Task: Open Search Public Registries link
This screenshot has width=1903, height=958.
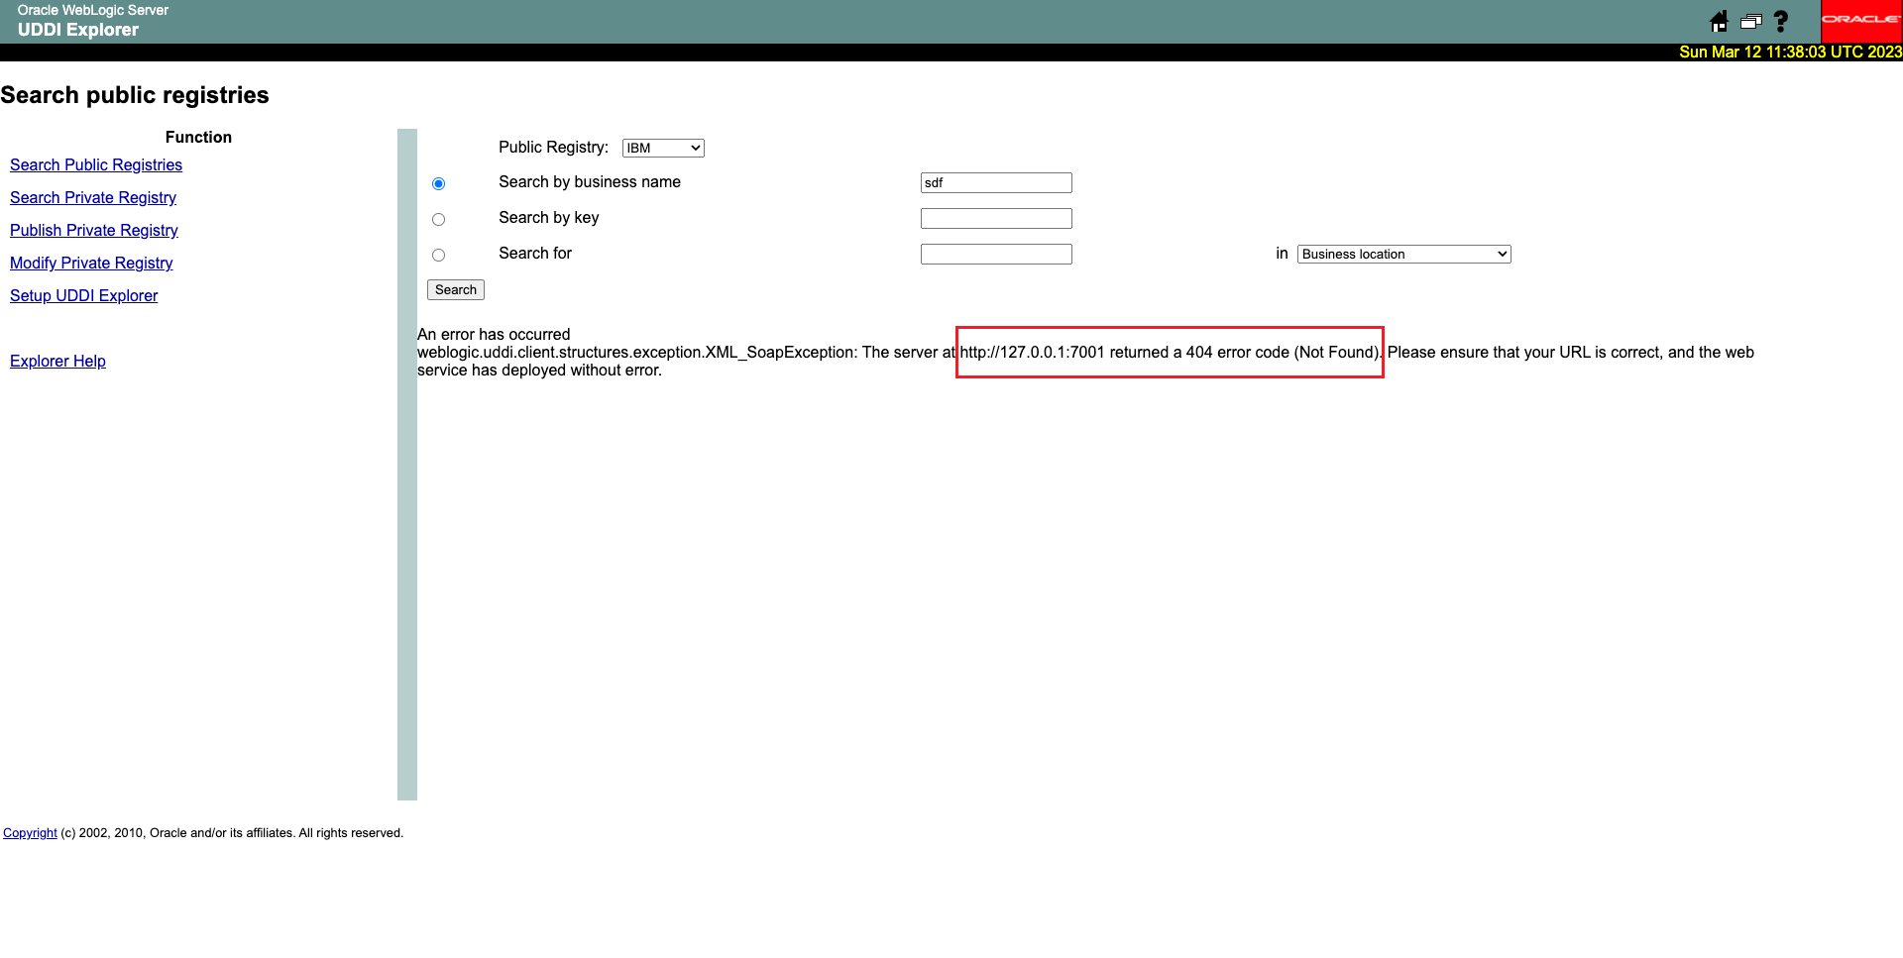Action: click(x=96, y=164)
